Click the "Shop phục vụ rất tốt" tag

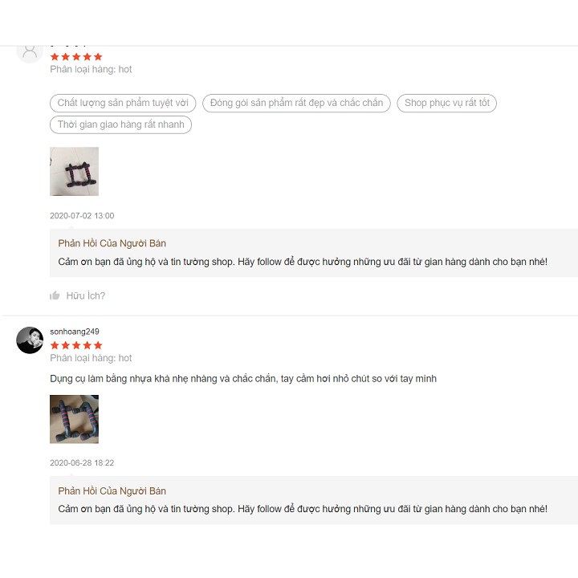click(x=447, y=103)
